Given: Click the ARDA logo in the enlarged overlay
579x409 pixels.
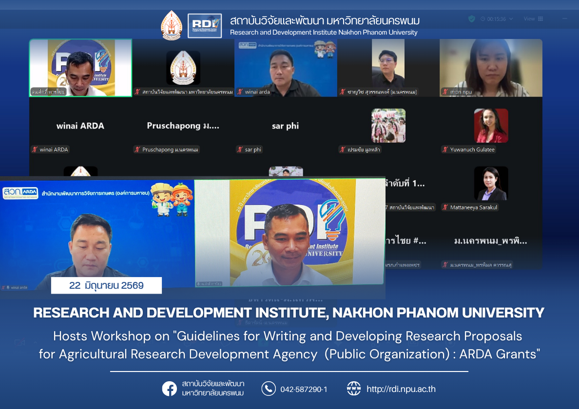Looking at the screenshot, I should [20, 192].
